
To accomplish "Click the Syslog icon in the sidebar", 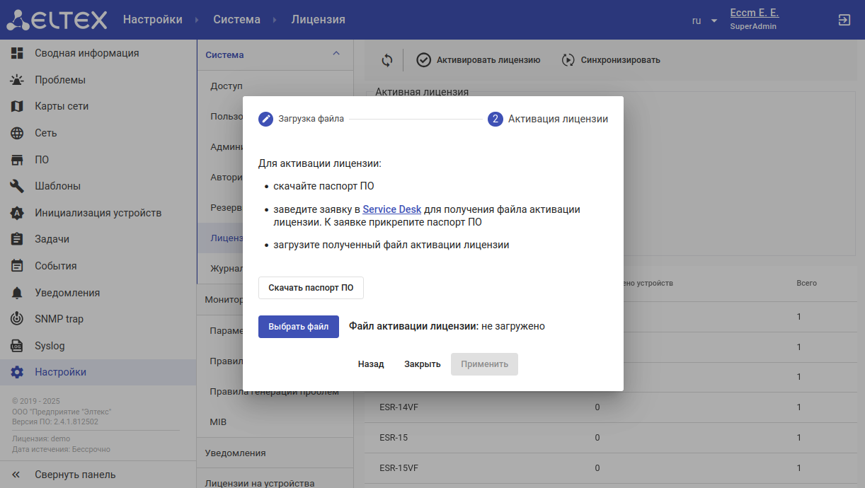I will coord(17,346).
